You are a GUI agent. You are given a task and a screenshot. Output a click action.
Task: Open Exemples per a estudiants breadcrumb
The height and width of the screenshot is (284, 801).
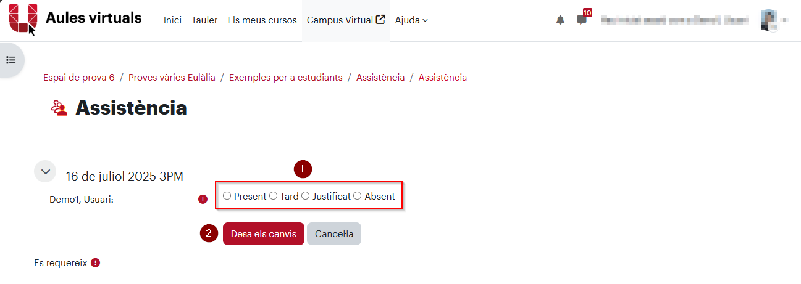[x=285, y=78]
